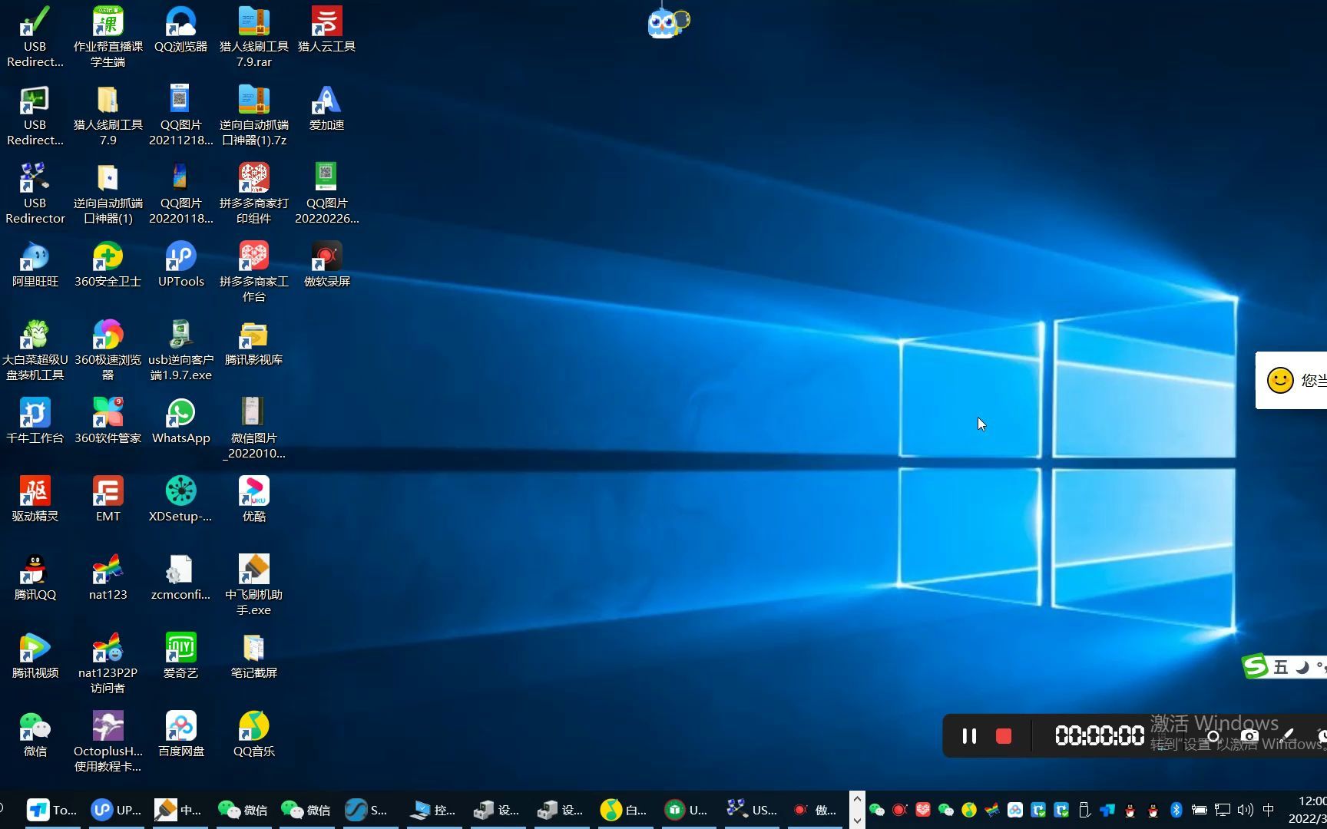Select the XDSetup-... installer icon
The image size is (1327, 829).
point(180,500)
